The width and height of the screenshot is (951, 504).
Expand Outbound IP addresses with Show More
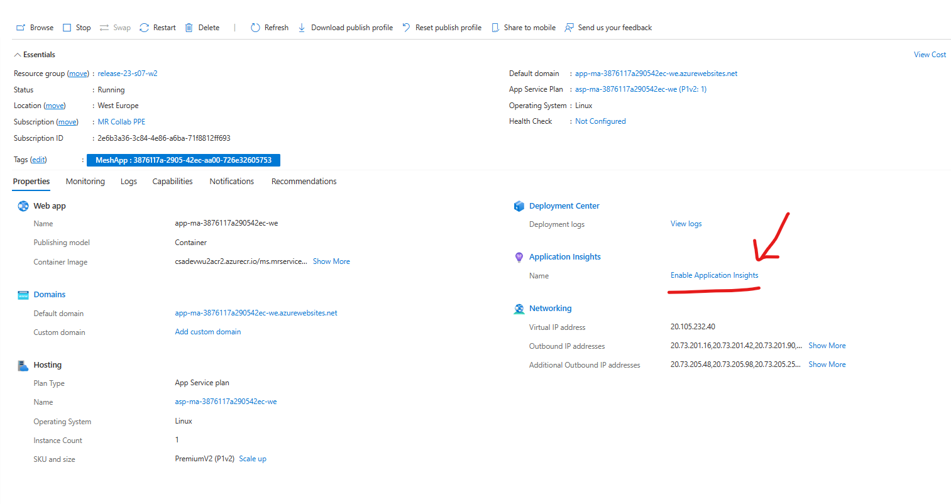pos(827,345)
